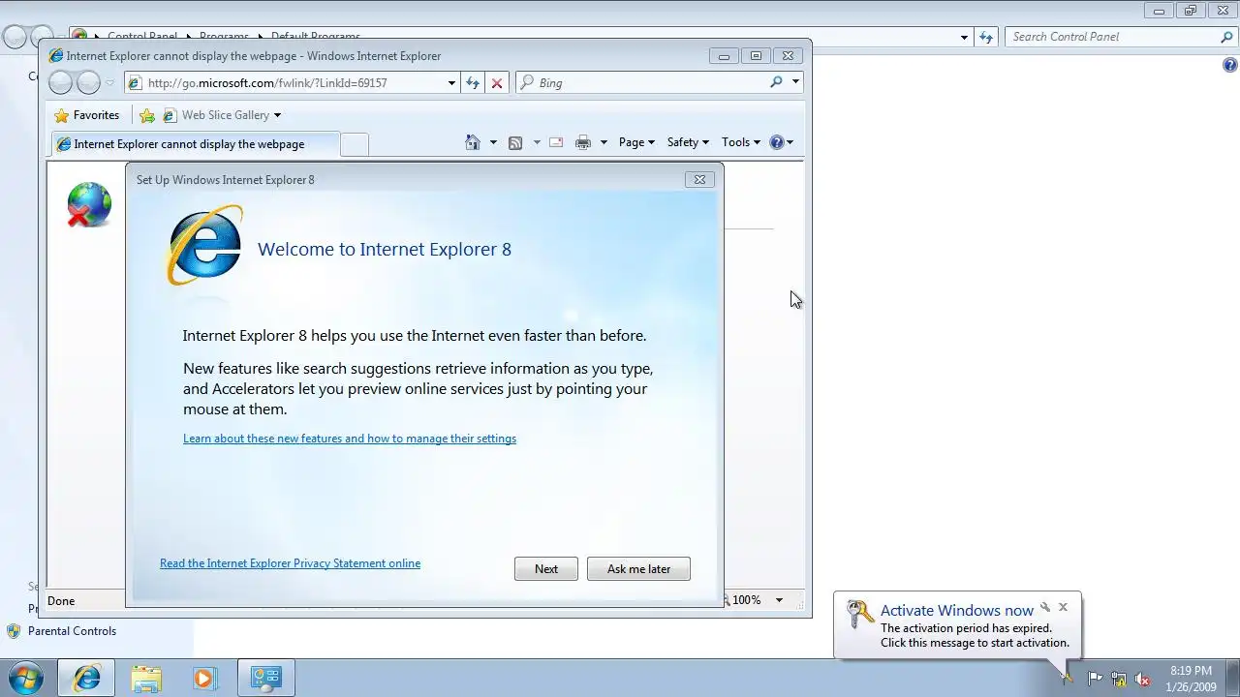This screenshot has height=697, width=1240.
Task: Open 'Learn about these new features' link
Action: click(350, 439)
